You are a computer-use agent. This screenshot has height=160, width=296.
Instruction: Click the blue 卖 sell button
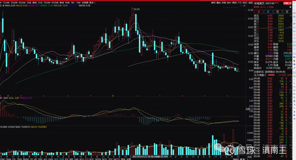pyautogui.click(x=268, y=12)
